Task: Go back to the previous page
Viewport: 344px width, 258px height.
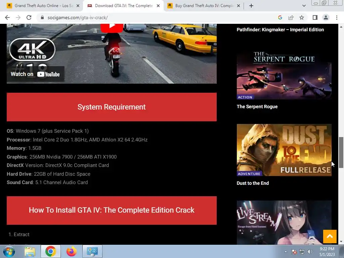Action: tap(7, 17)
